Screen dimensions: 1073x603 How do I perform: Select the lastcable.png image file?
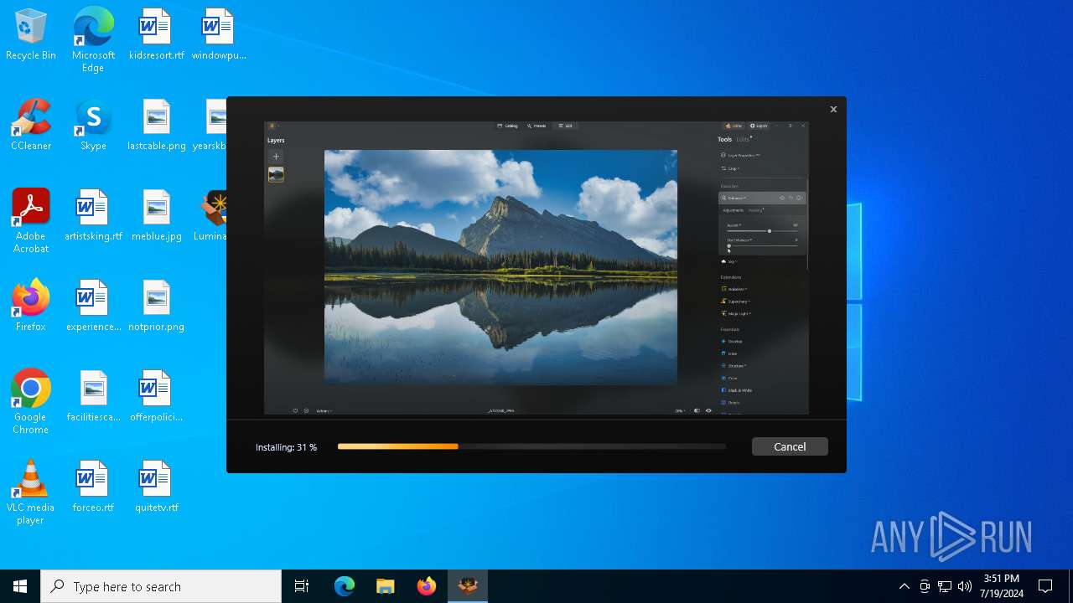tap(156, 125)
